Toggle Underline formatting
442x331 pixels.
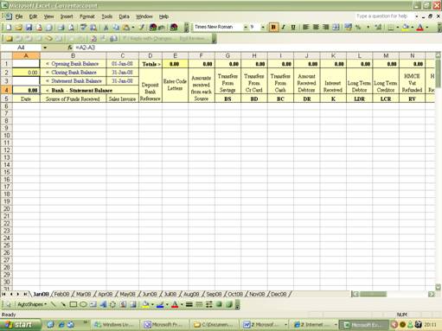[293, 27]
